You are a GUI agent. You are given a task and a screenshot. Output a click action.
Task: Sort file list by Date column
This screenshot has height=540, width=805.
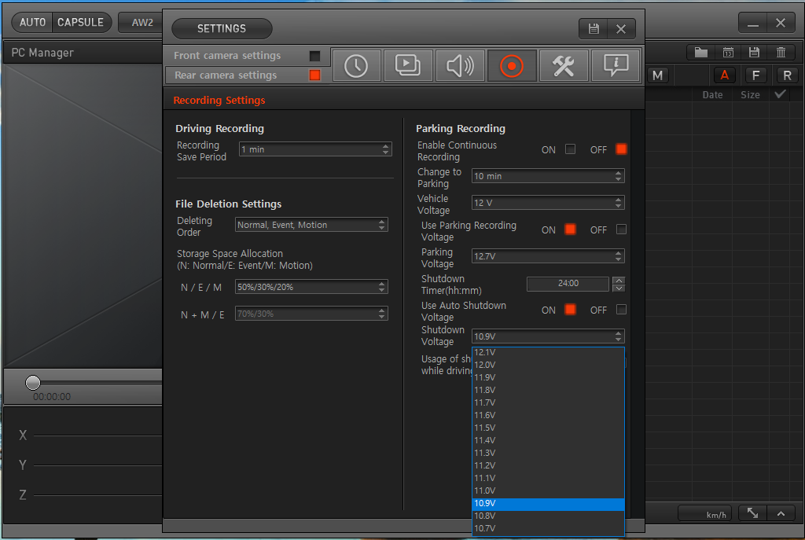click(712, 95)
